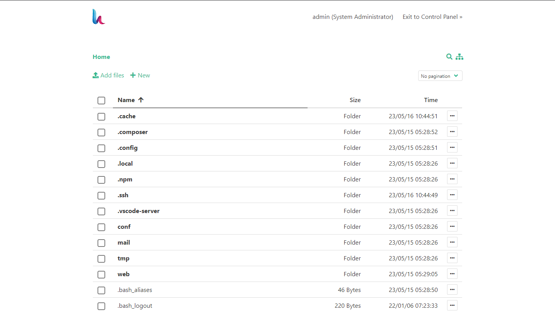Open the .vscode-server folder
Viewport: 555px width, 312px height.
(138, 211)
